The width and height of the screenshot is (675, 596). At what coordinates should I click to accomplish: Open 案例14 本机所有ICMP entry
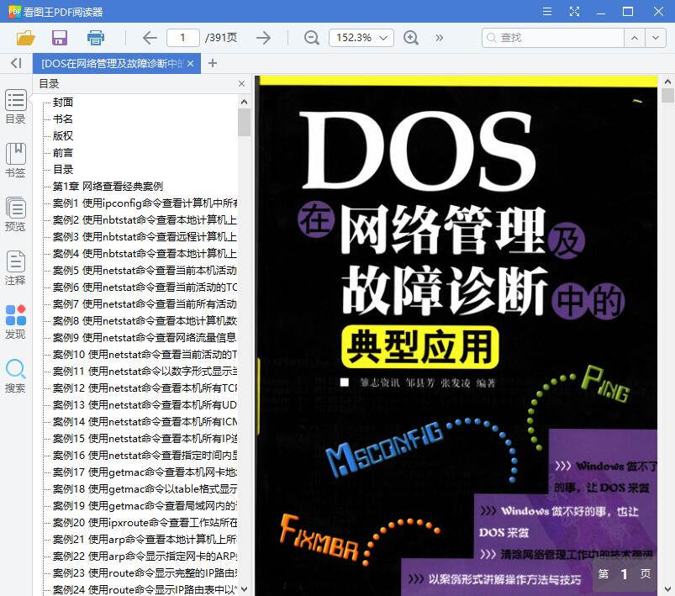tap(145, 422)
